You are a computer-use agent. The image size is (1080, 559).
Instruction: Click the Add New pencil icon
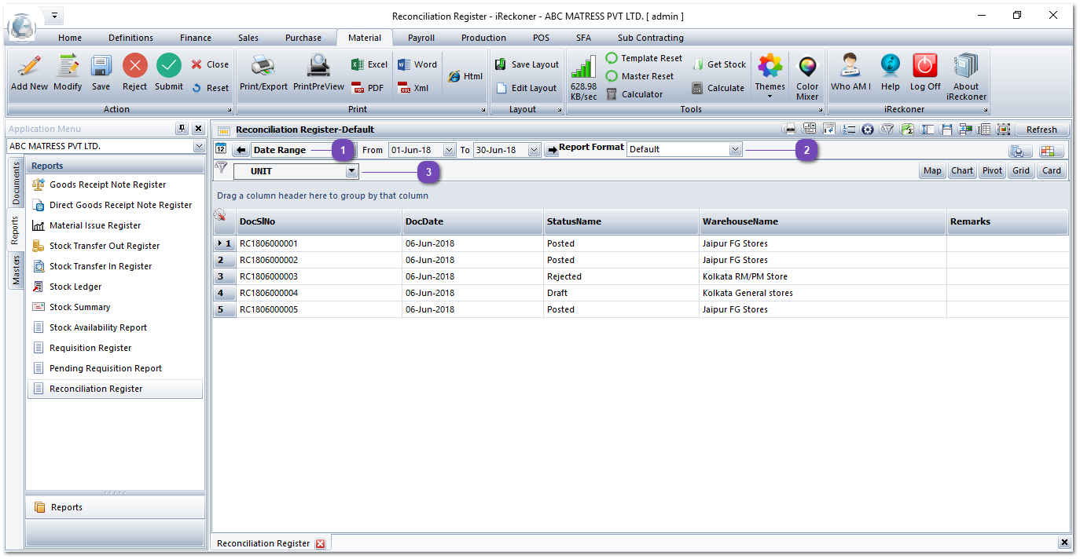(x=29, y=67)
